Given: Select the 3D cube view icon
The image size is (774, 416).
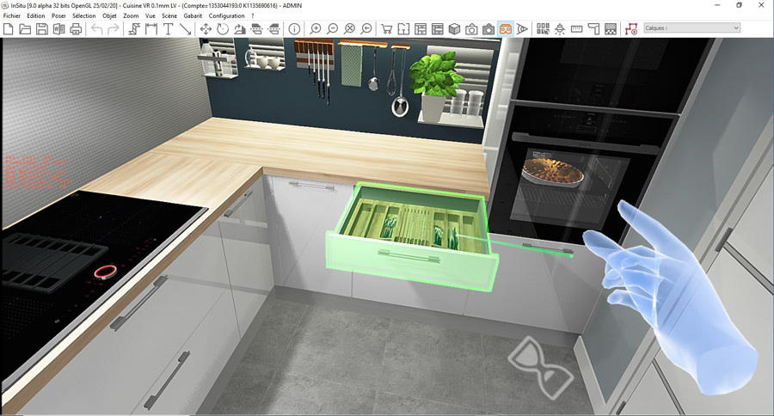Looking at the screenshot, I should click(x=454, y=29).
